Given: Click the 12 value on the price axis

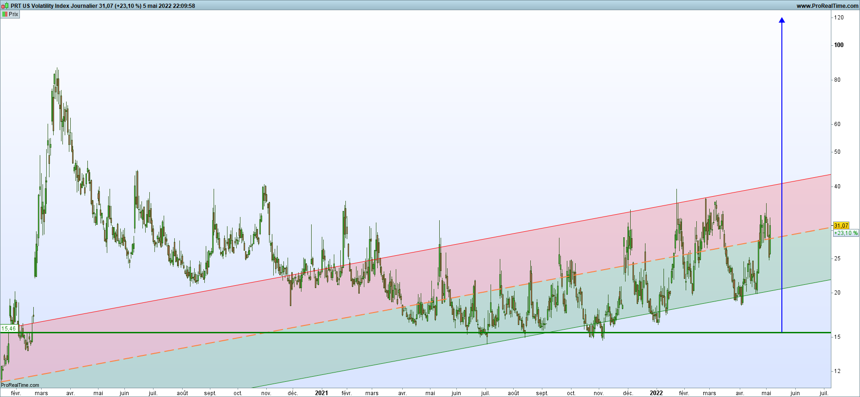Looking at the screenshot, I should (x=837, y=371).
